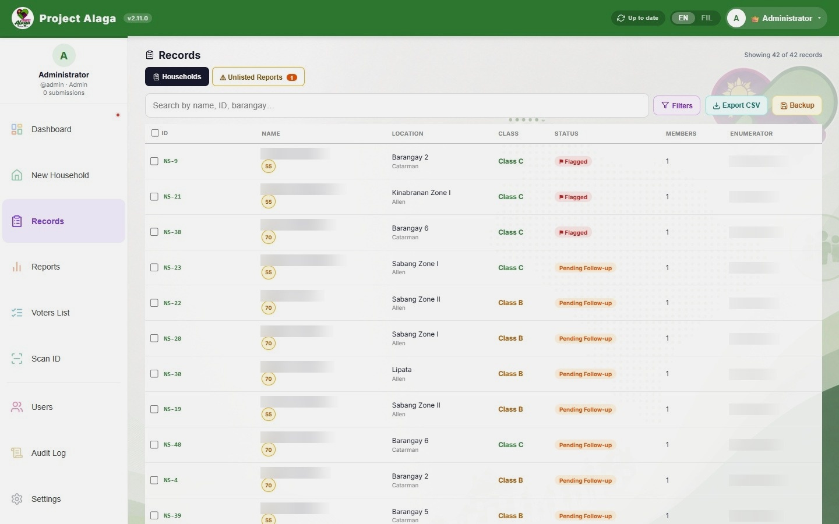Screen dimensions: 839x524
Task: Check the box for record NS-19
Action: coord(154,409)
